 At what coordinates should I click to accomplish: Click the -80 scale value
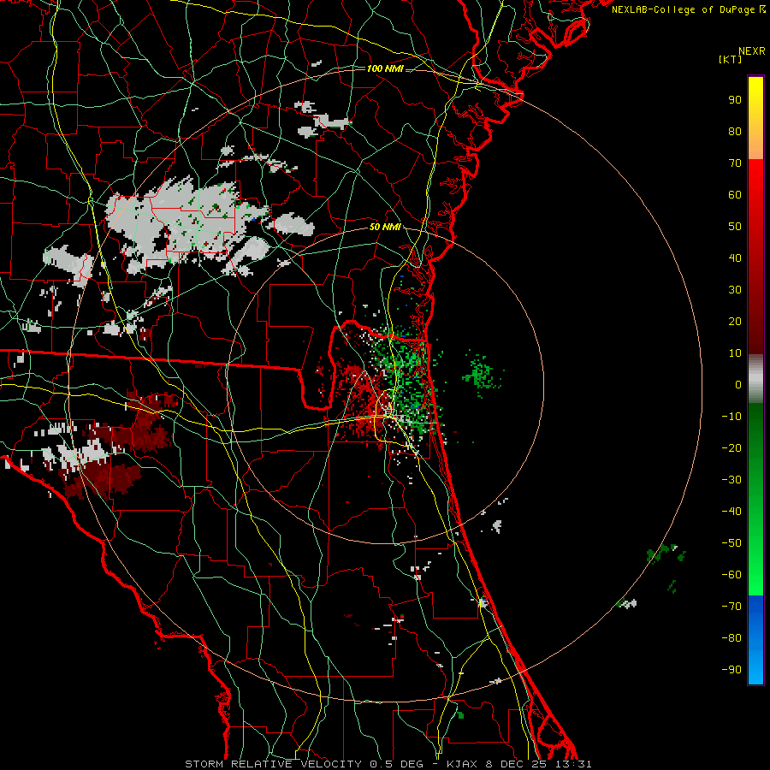tap(731, 638)
